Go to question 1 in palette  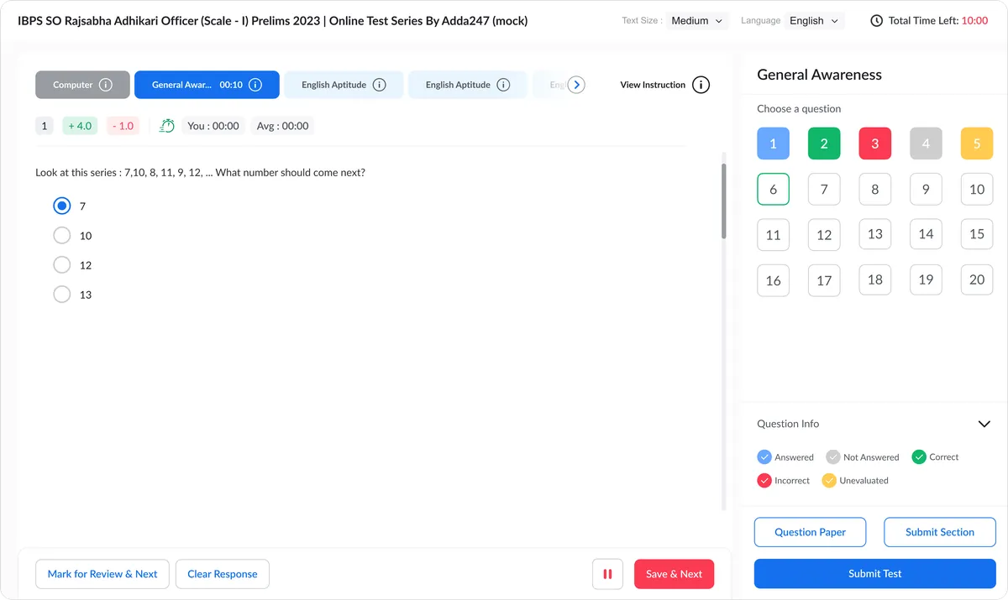click(x=773, y=143)
